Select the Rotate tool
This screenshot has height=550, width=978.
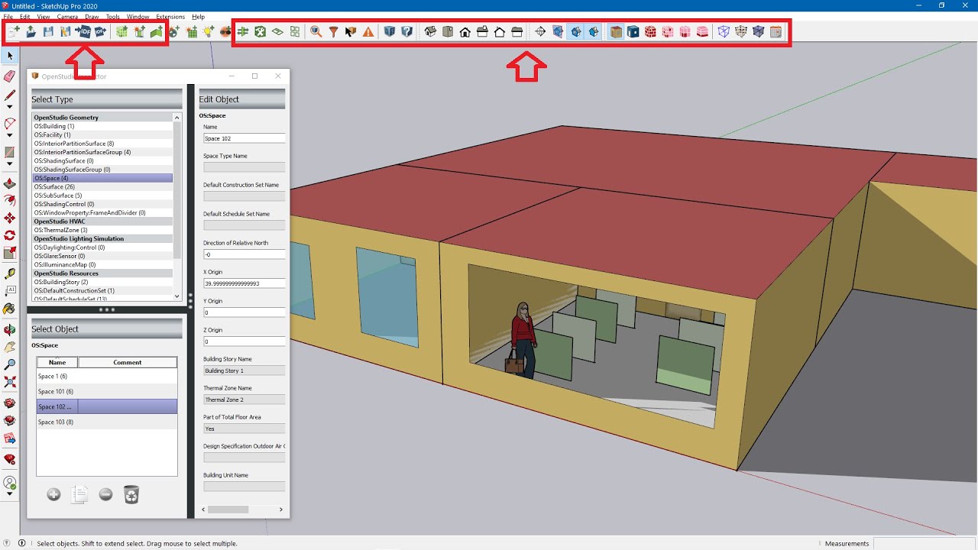coord(10,235)
